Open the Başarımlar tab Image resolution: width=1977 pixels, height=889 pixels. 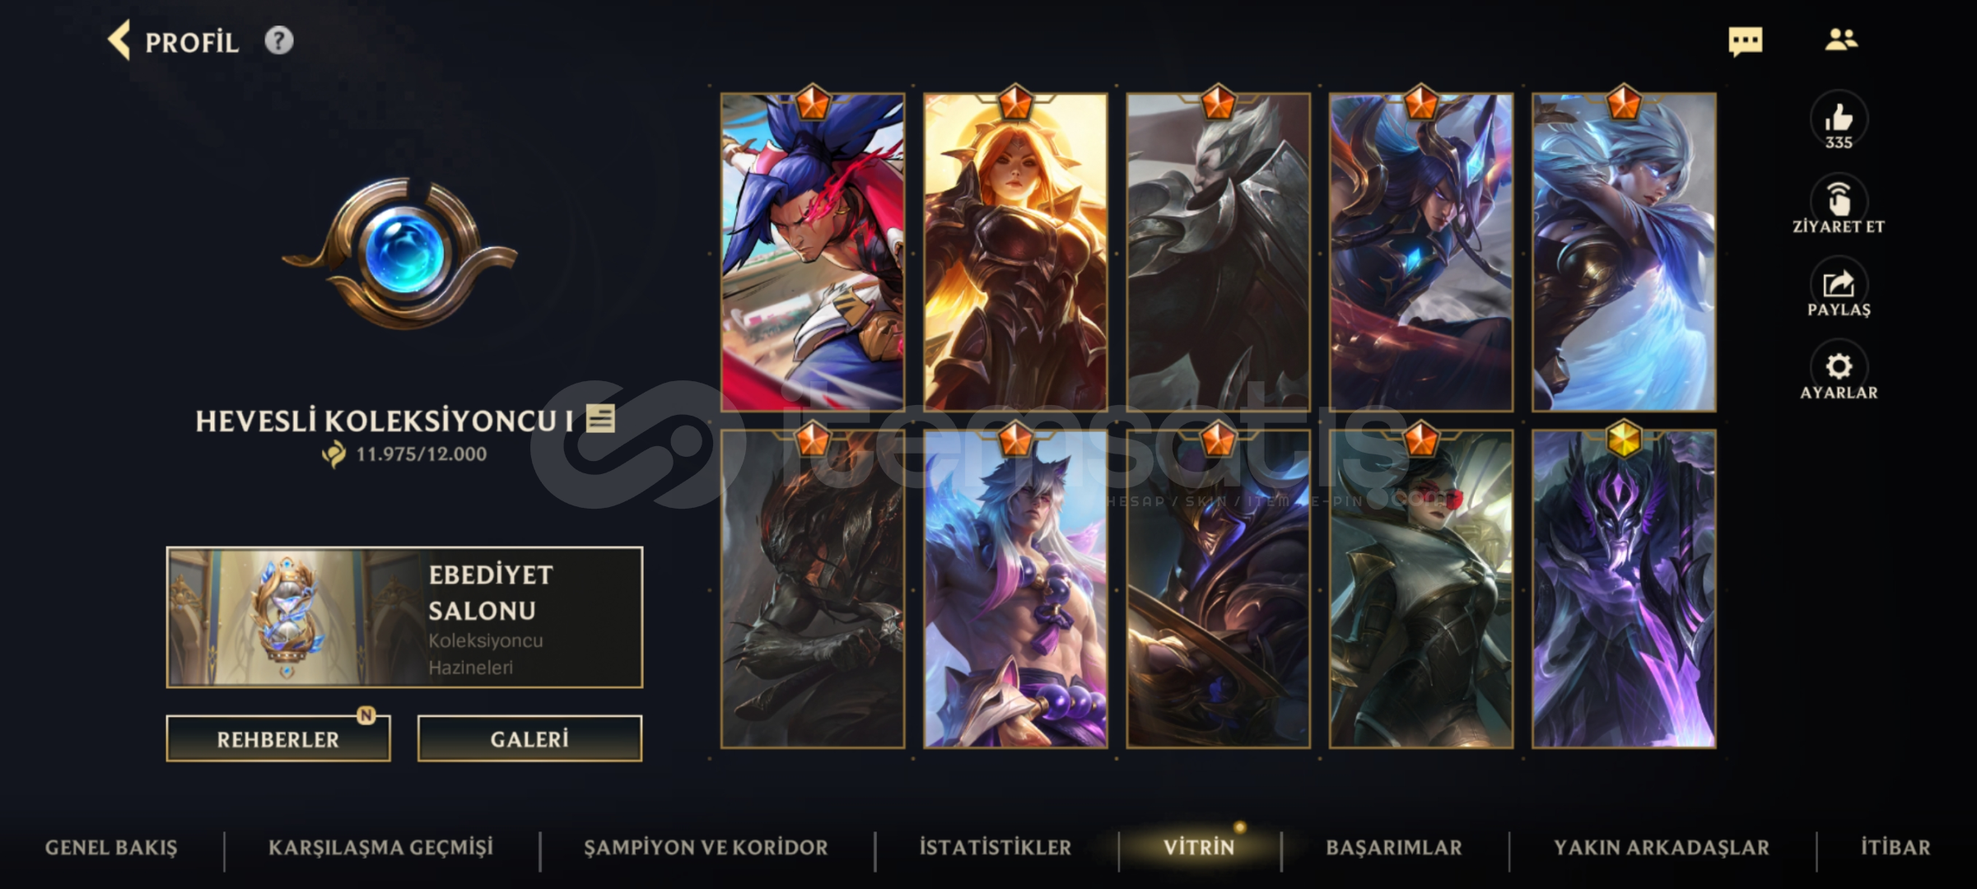click(x=1394, y=848)
